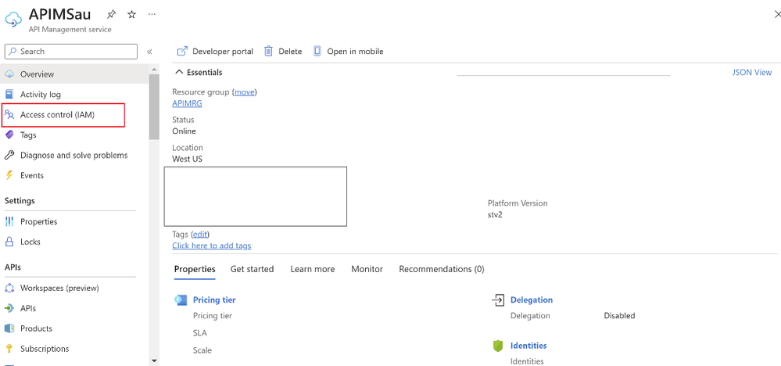781x366 pixels.
Task: Click the Developer portal button
Action: tap(215, 51)
